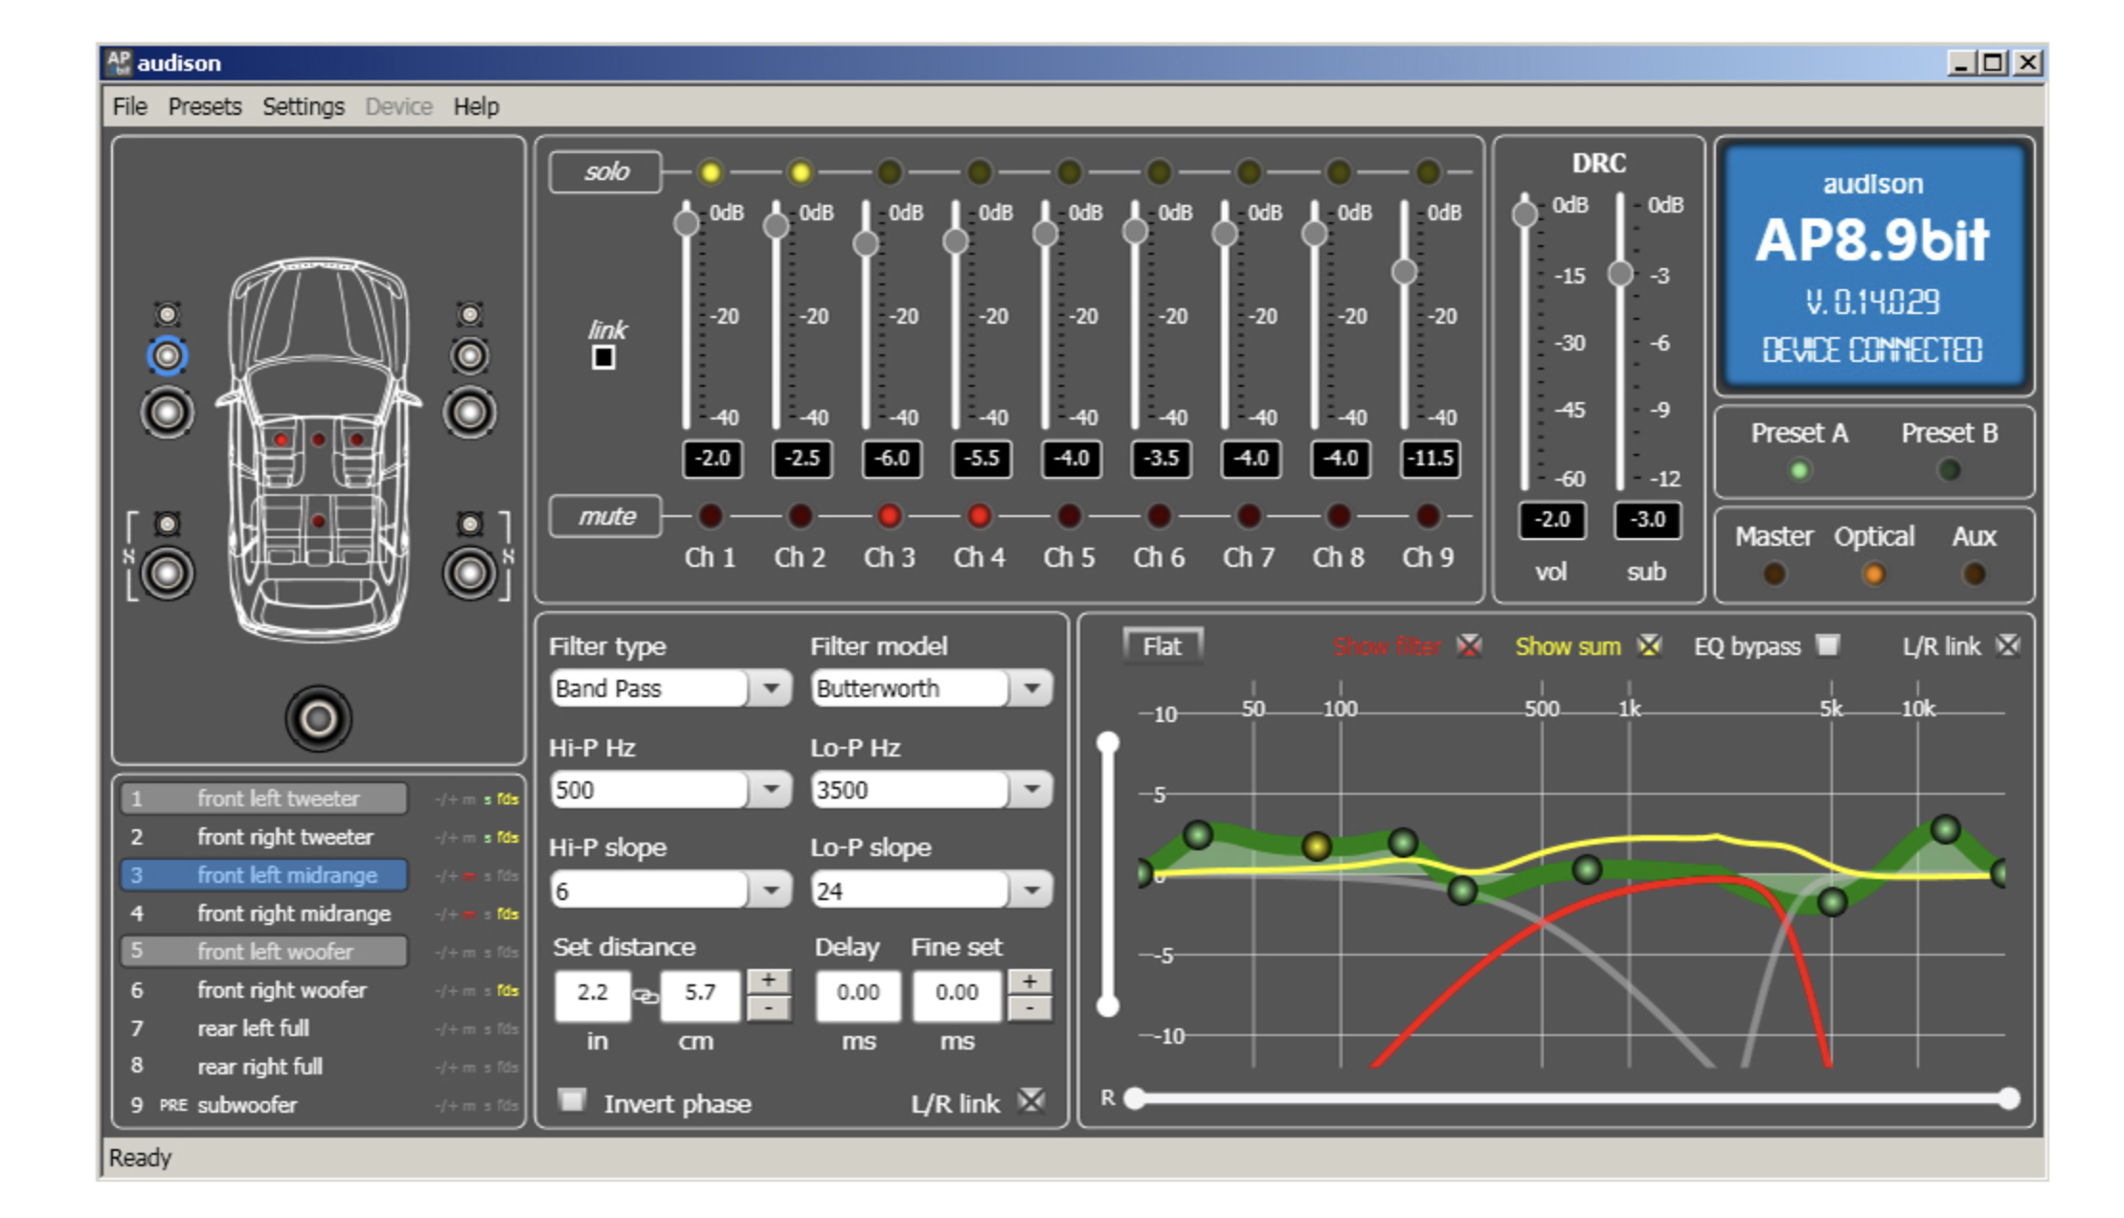Image resolution: width=2124 pixels, height=1218 pixels.
Task: Decrease fine set delay with minus button
Action: point(1029,1008)
